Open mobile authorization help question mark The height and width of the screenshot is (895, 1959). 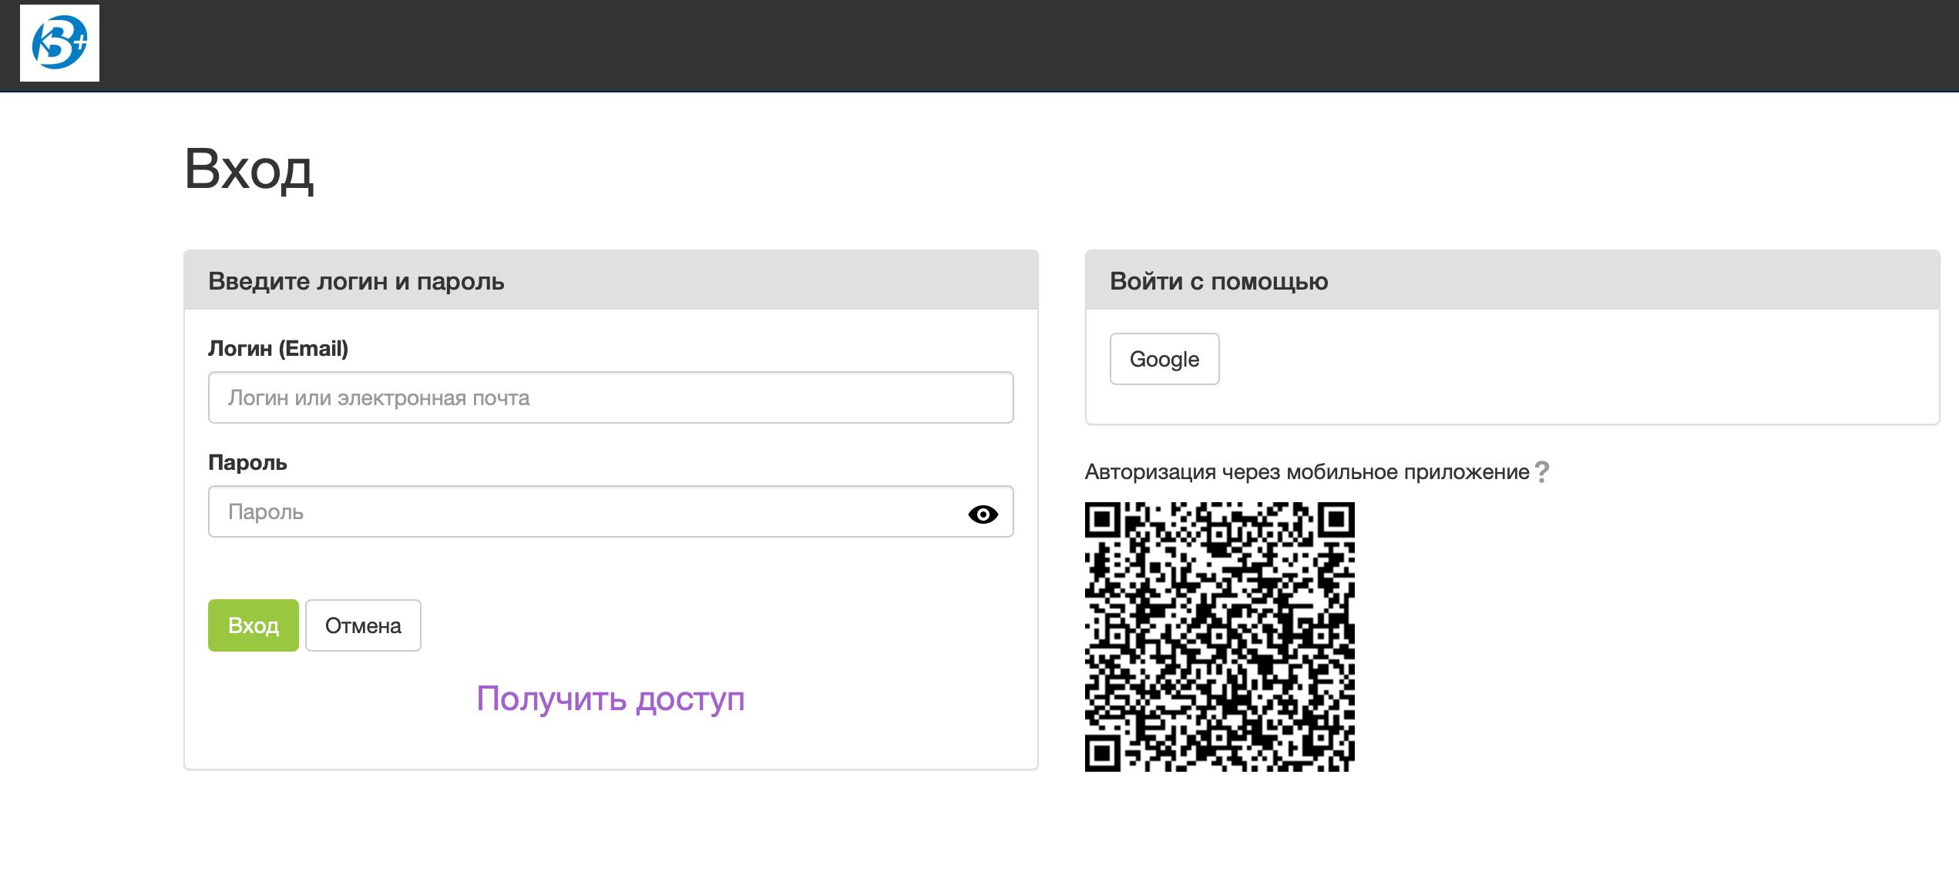pos(1541,472)
